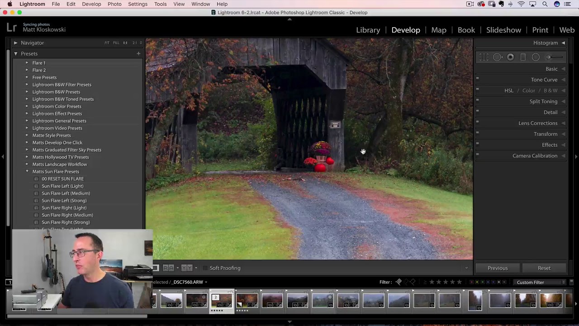
Task: Click the red color label filter swatch
Action: pos(472,282)
